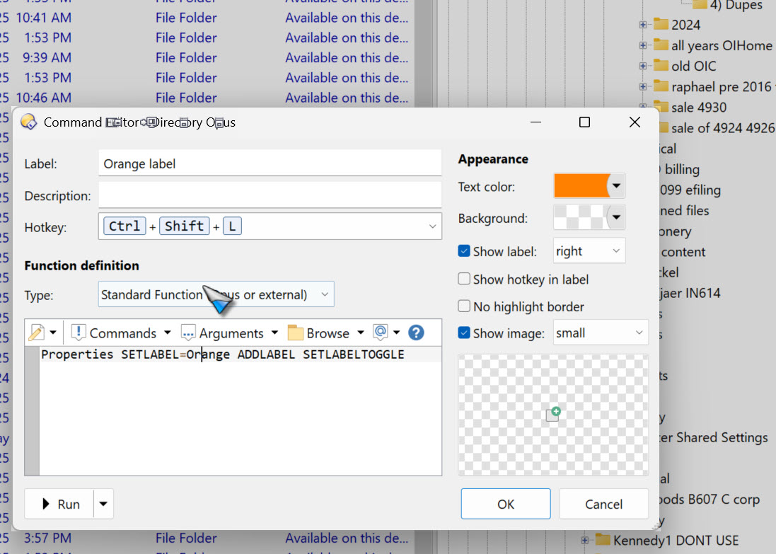Enable No highlight border checkbox
776x554 pixels.
tap(464, 306)
